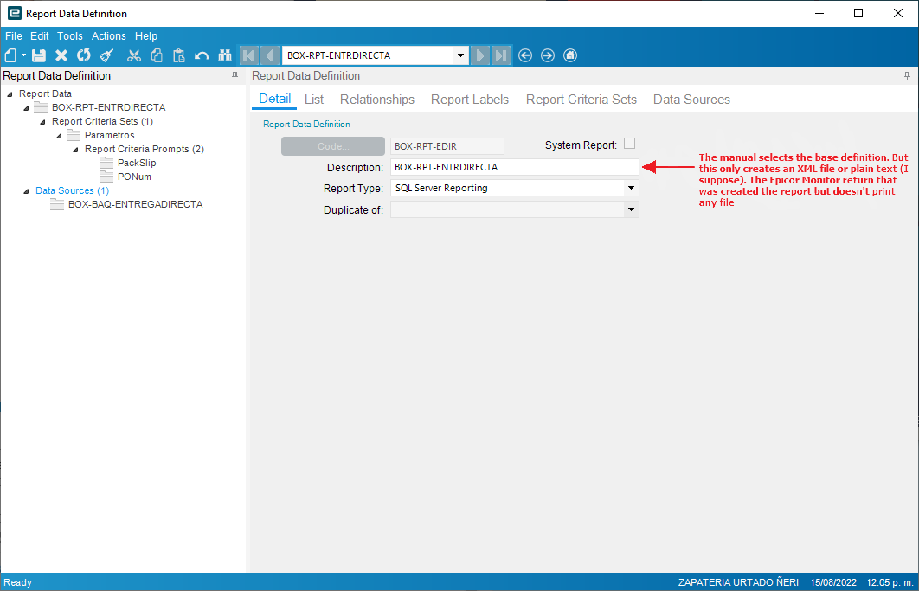Open the Actions menu
The width and height of the screenshot is (919, 591).
(108, 35)
